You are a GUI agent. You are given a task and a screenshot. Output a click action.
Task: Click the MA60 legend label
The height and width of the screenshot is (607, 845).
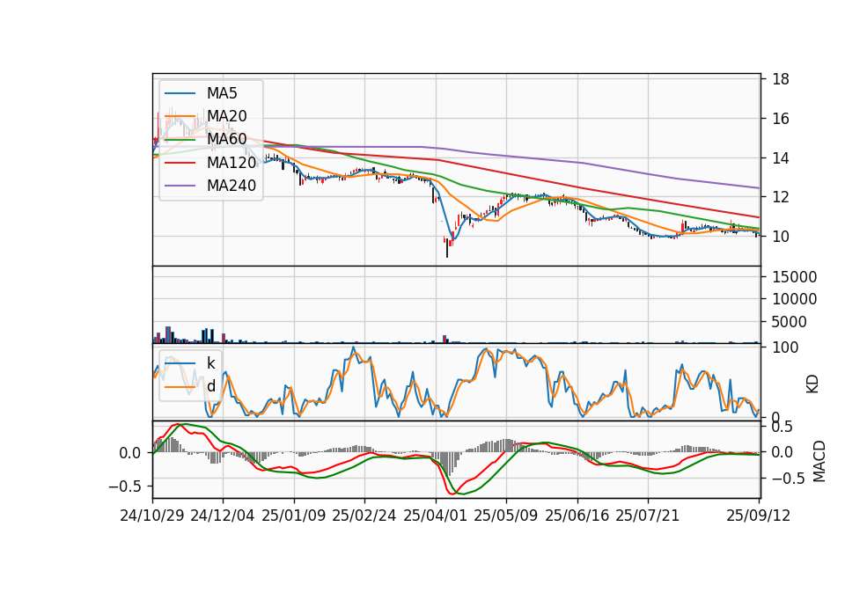click(227, 140)
